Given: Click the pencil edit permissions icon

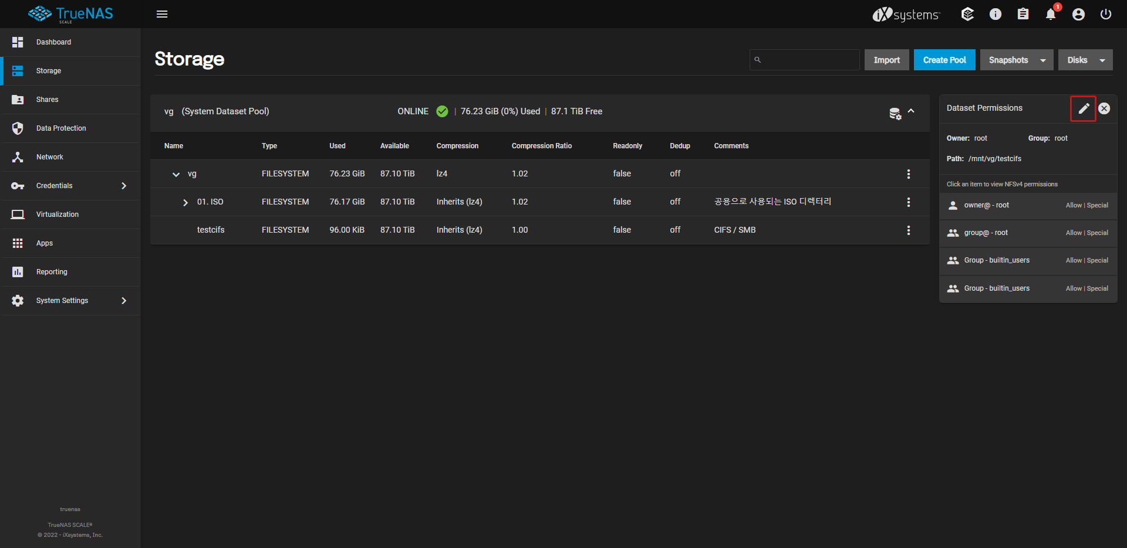Looking at the screenshot, I should 1083,108.
